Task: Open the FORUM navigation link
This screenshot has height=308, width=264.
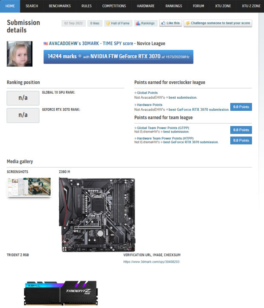Action: 198,6
